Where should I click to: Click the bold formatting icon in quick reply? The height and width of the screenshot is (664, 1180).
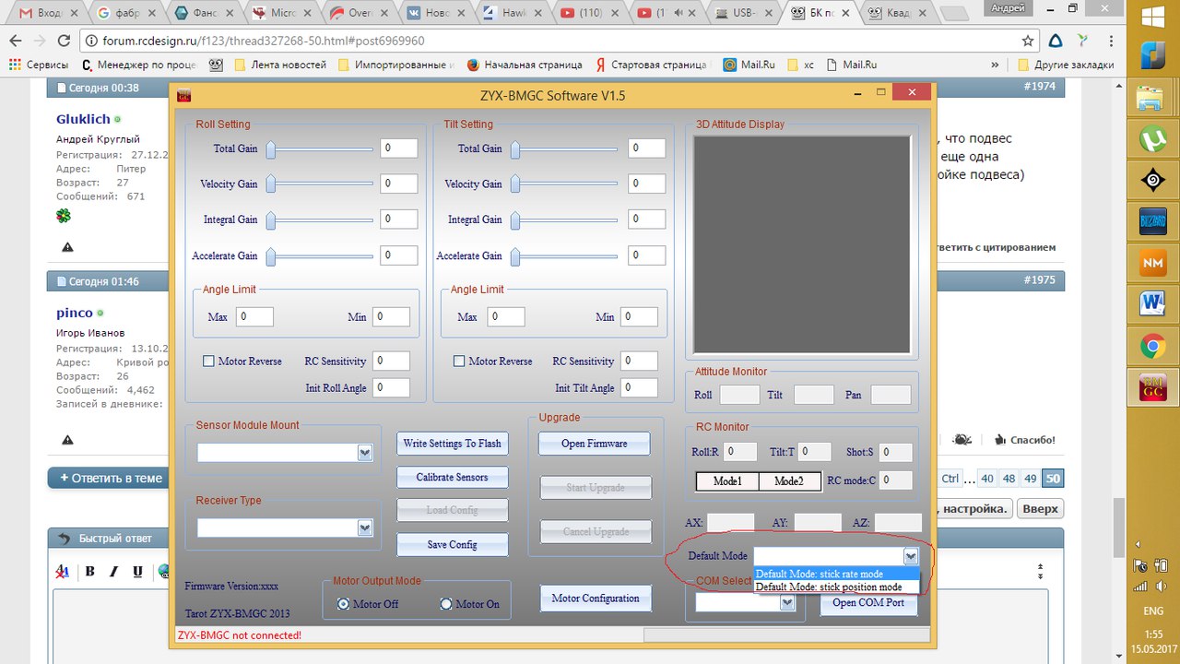click(90, 571)
